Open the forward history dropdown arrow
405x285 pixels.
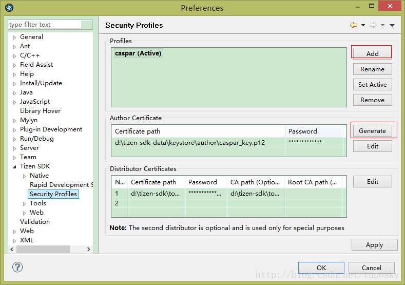click(382, 25)
